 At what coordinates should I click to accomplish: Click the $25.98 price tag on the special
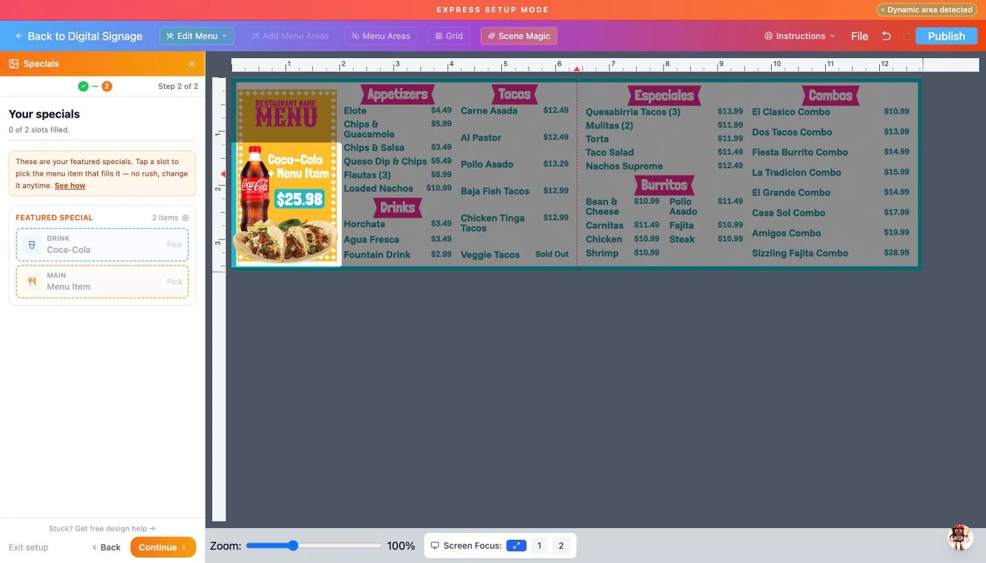[x=299, y=199]
